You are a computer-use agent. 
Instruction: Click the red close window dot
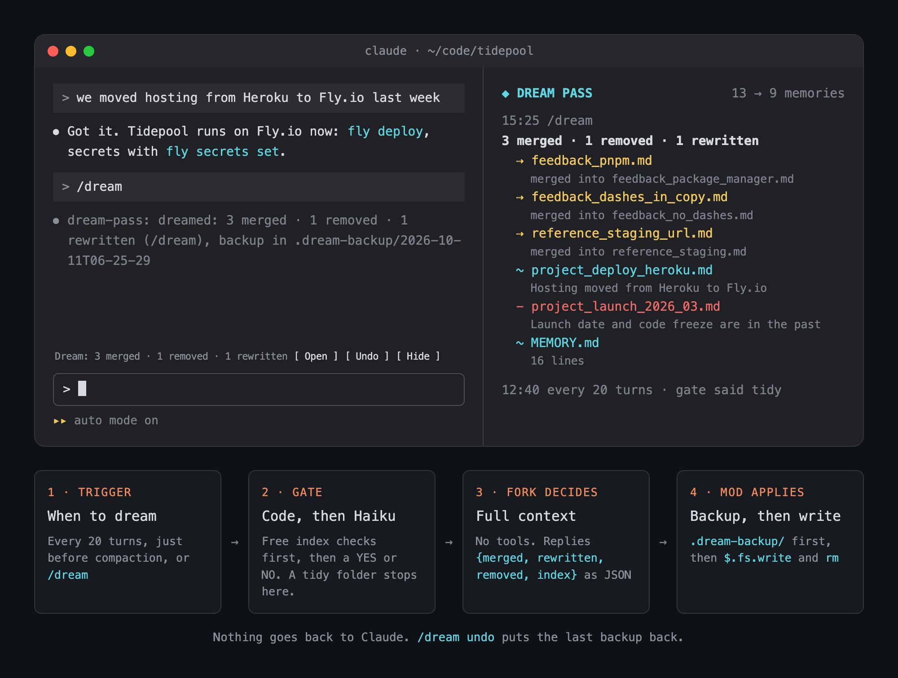pyautogui.click(x=53, y=51)
